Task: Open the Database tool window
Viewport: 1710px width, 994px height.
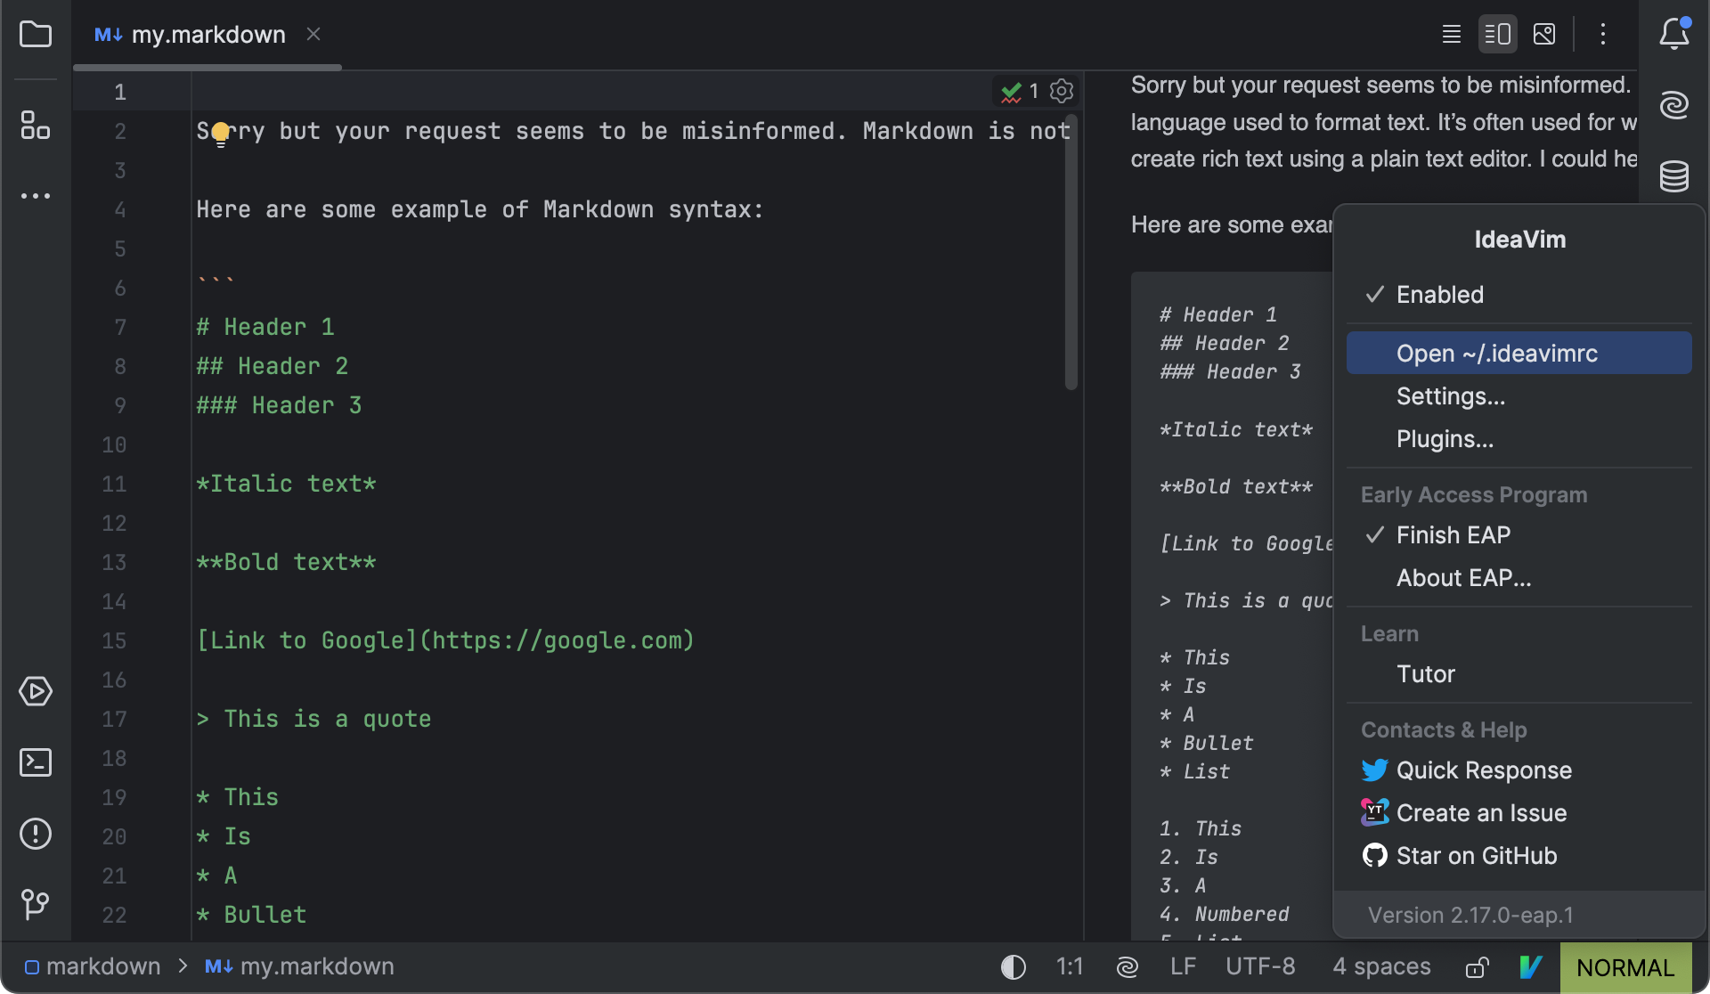Action: [1675, 176]
